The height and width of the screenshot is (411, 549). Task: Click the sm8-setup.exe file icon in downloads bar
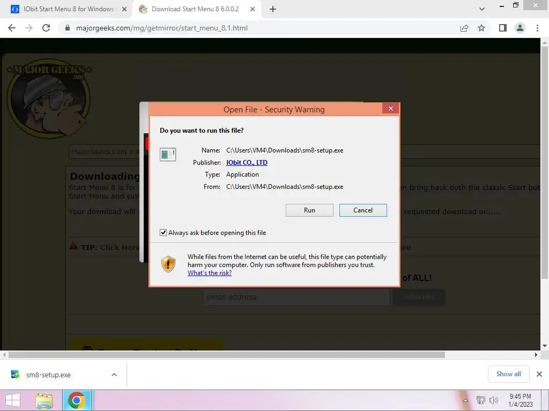coord(15,374)
